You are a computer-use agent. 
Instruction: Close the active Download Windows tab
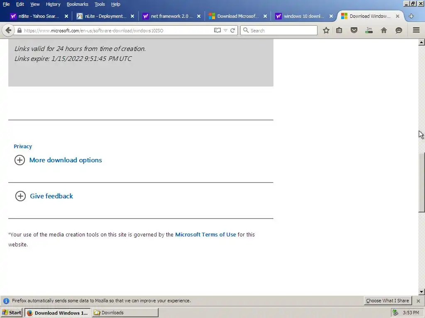(x=397, y=16)
